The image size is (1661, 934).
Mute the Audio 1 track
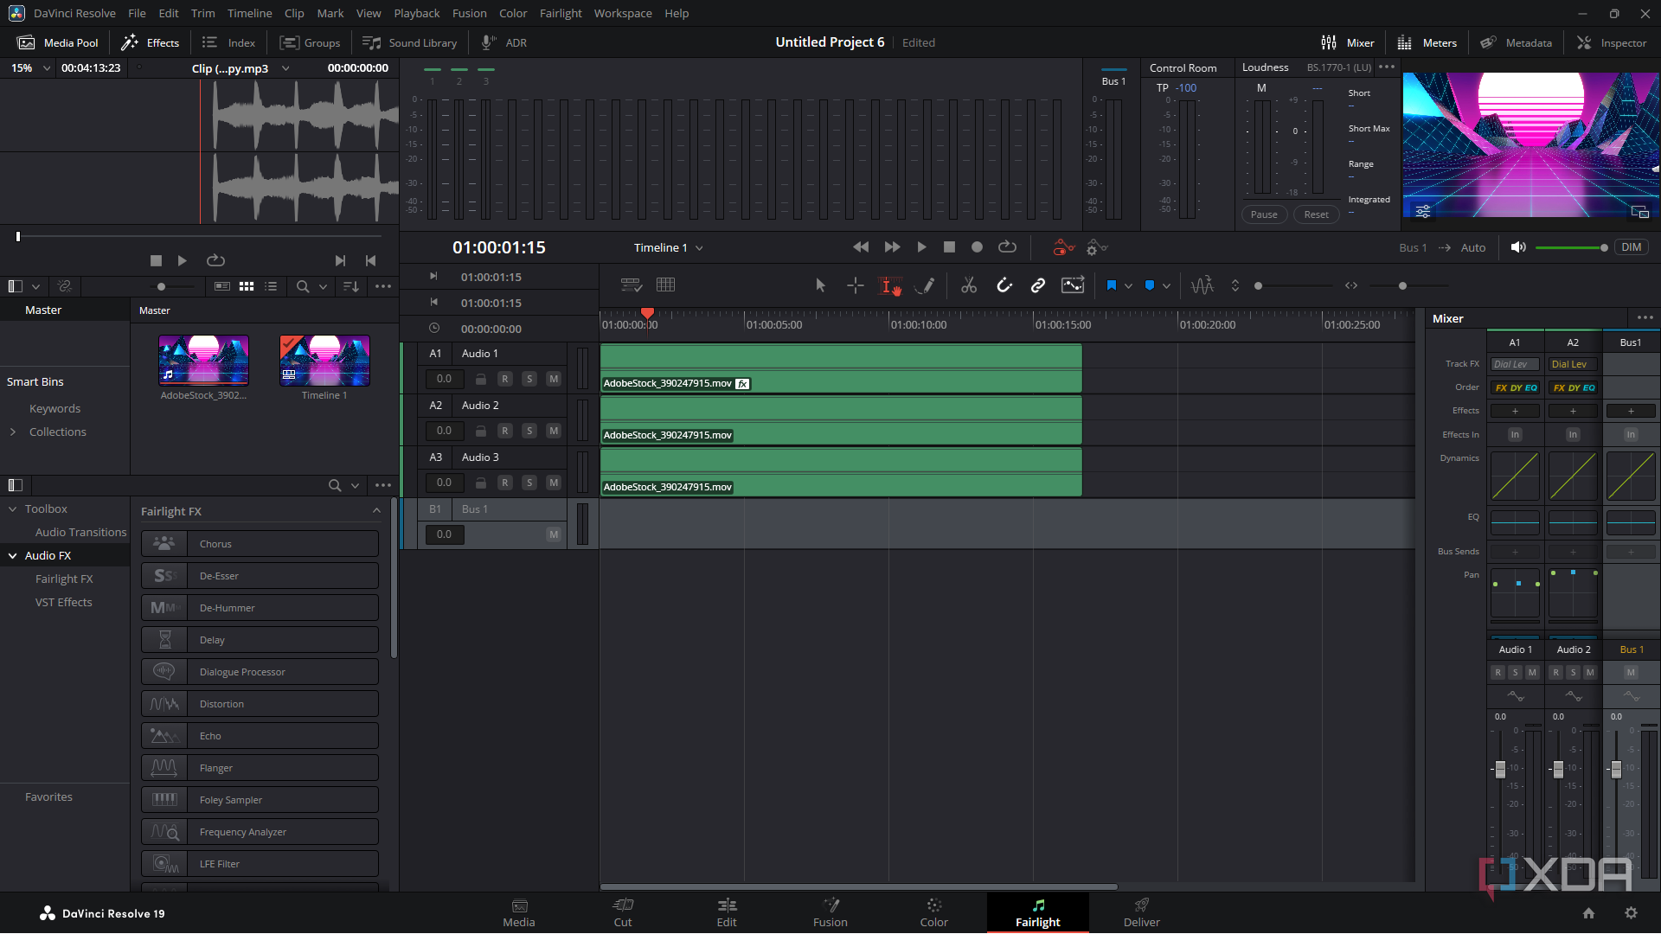tap(554, 379)
